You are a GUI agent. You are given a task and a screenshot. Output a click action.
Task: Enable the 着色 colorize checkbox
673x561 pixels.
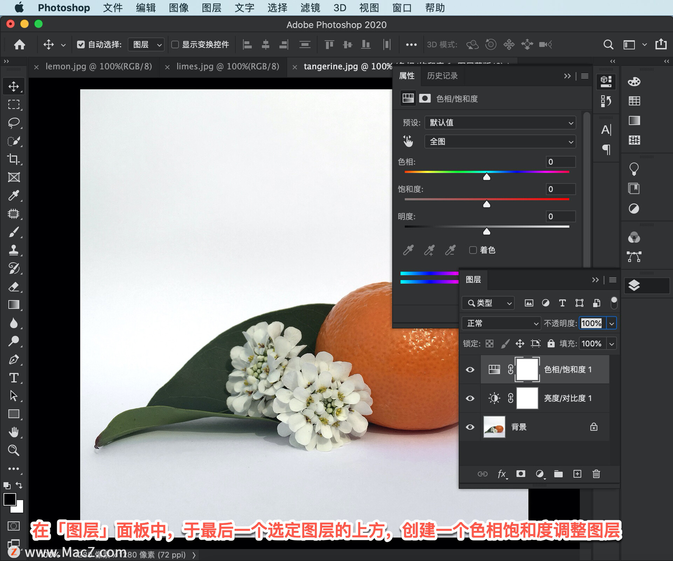[473, 250]
